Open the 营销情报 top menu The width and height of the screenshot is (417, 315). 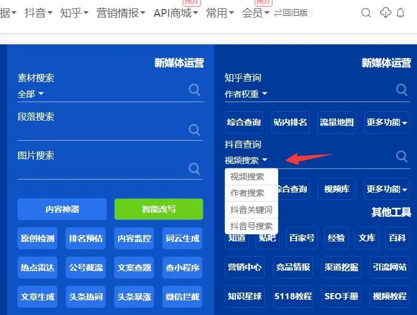pyautogui.click(x=121, y=13)
